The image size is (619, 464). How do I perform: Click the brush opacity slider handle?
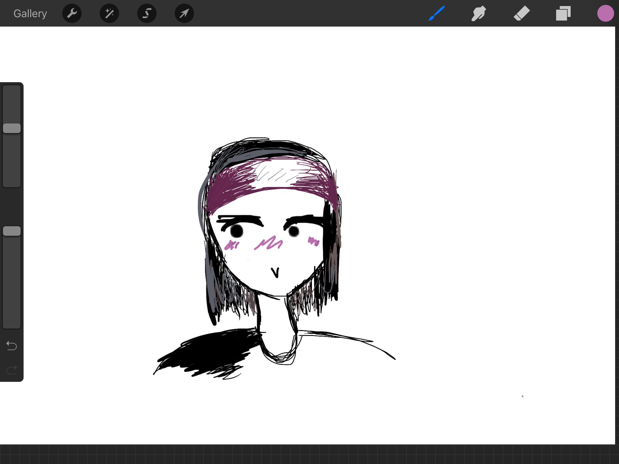12,231
